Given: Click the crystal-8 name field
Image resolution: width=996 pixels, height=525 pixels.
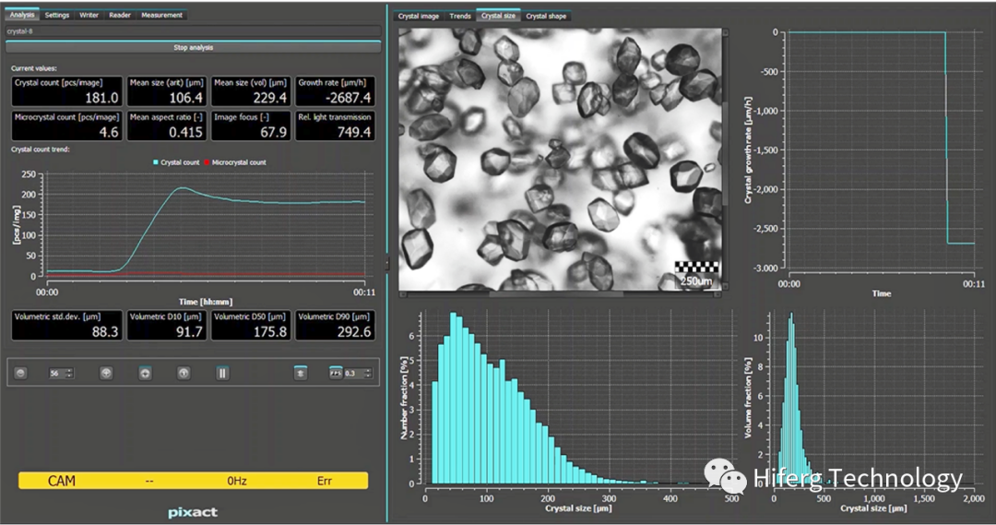Looking at the screenshot, I should [193, 31].
